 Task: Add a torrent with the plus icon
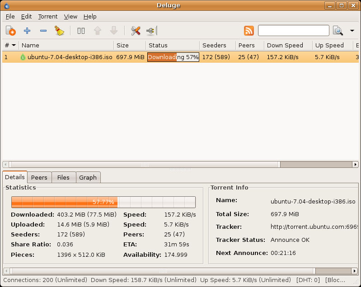(27, 31)
